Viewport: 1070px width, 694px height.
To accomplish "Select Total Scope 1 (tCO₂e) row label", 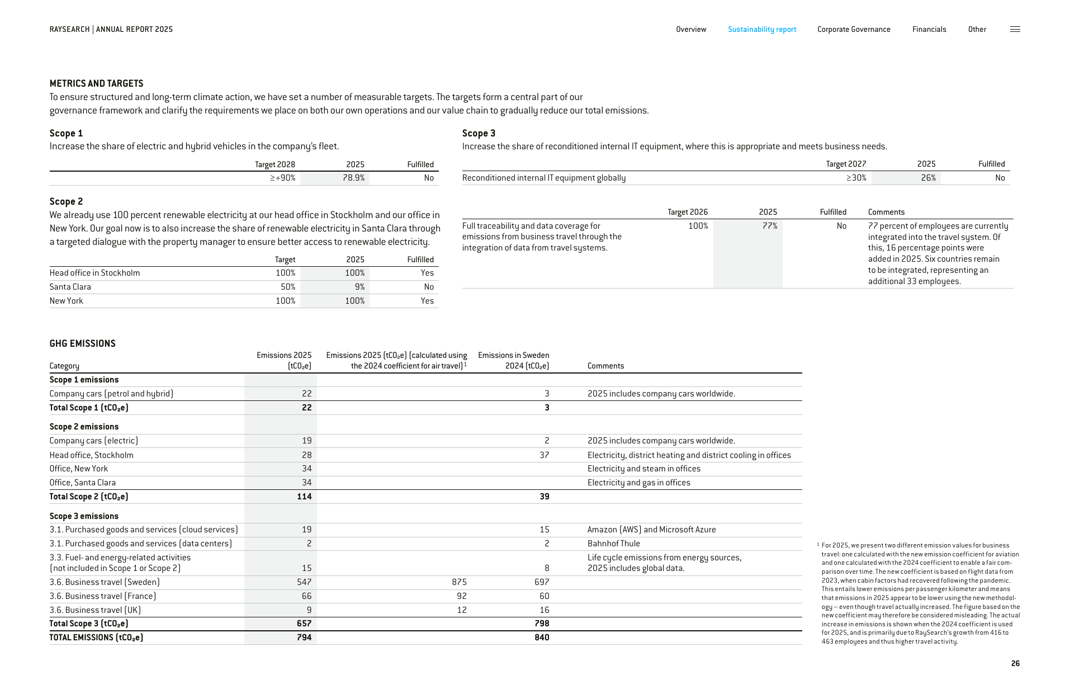I will click(x=89, y=408).
